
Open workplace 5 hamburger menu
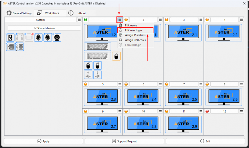(x=120, y=84)
